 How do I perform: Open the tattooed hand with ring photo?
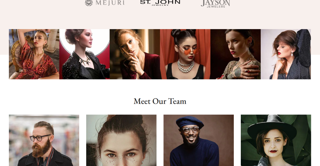coord(236,54)
